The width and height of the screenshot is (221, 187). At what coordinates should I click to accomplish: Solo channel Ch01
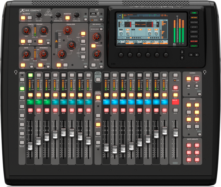(x=30, y=95)
